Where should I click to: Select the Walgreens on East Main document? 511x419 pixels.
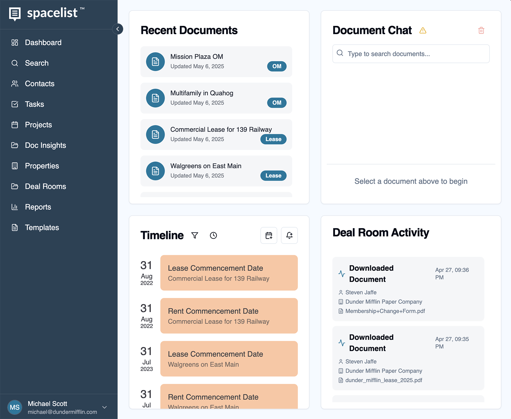tap(216, 171)
